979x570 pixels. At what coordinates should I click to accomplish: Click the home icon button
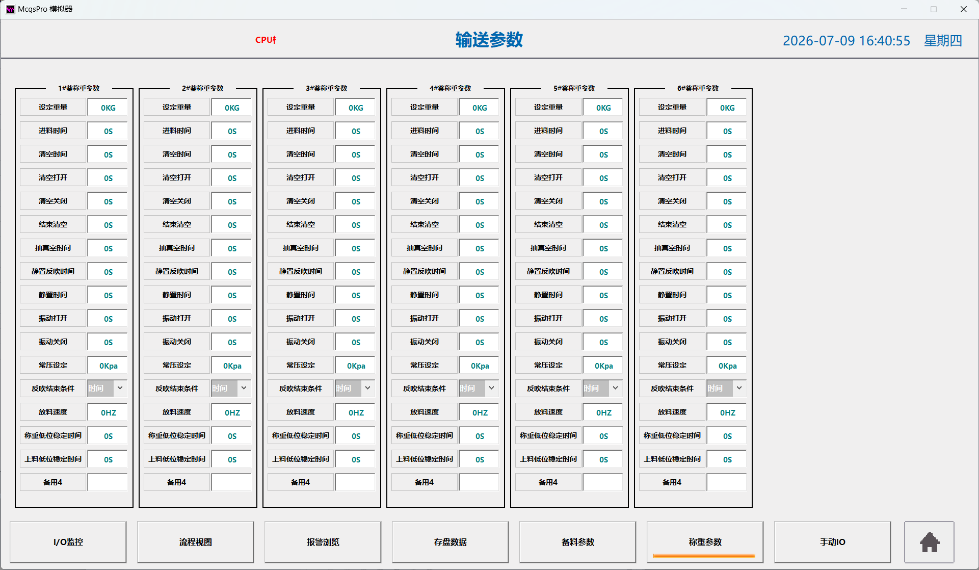(929, 542)
